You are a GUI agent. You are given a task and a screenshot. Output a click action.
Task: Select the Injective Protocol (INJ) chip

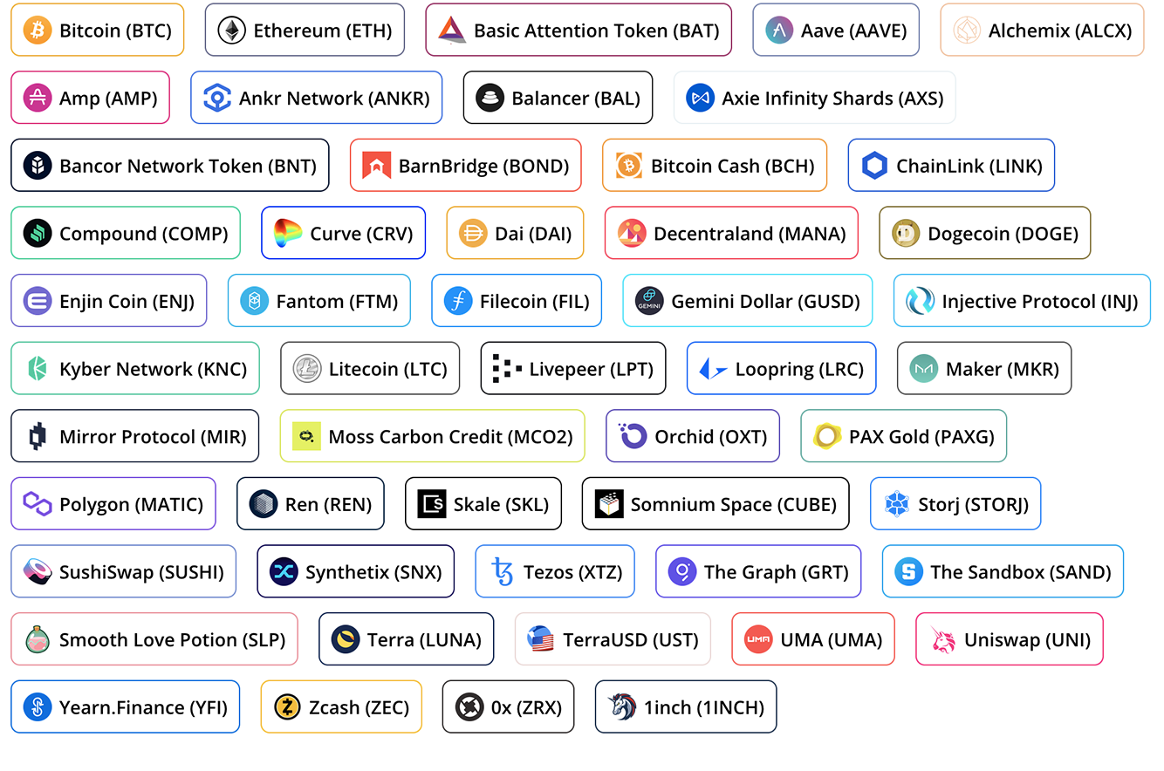1022,301
